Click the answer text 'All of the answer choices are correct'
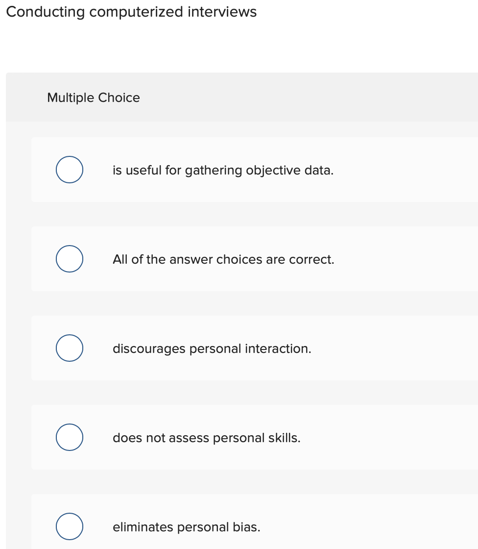This screenshot has height=549, width=478. point(223,259)
